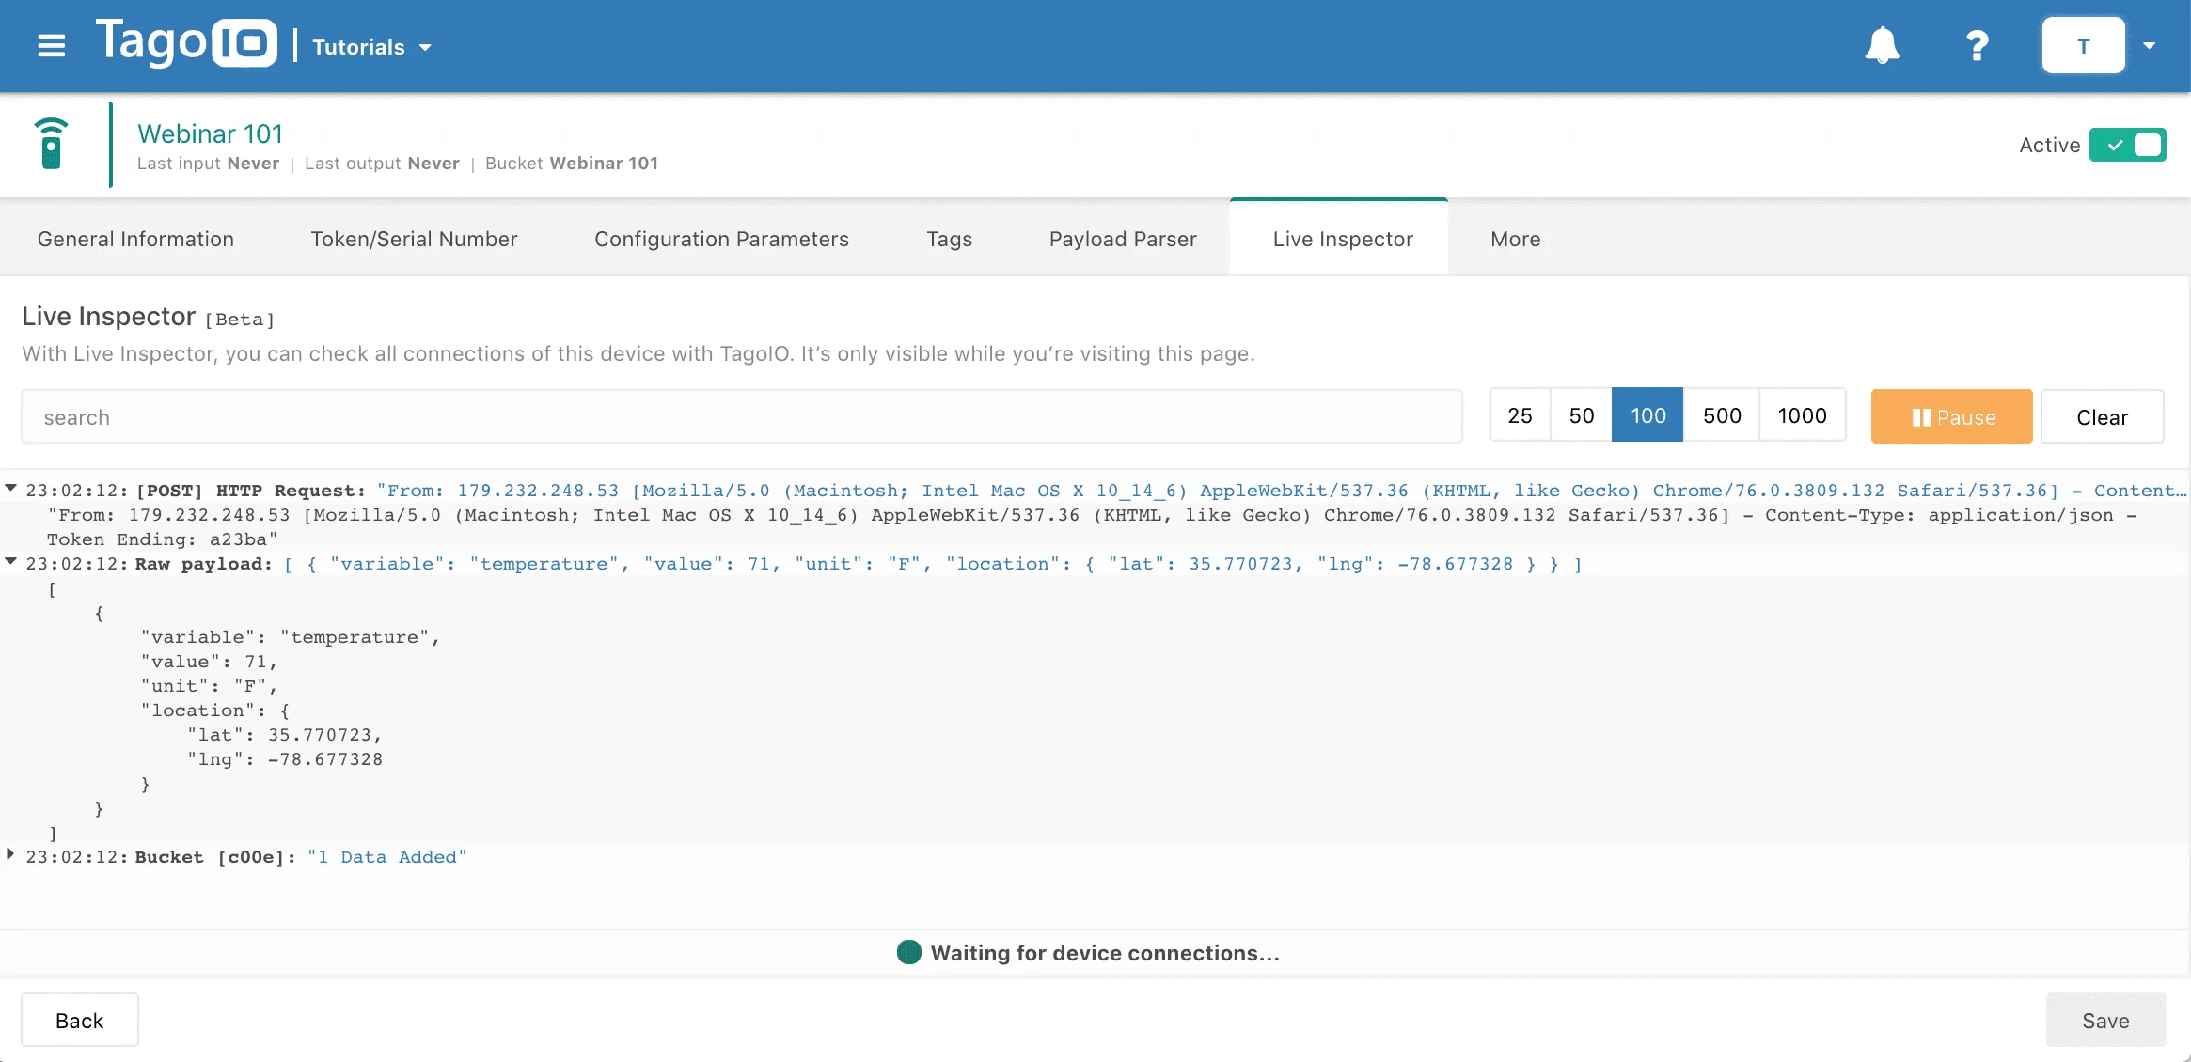Select the 500 results limit

pos(1720,414)
